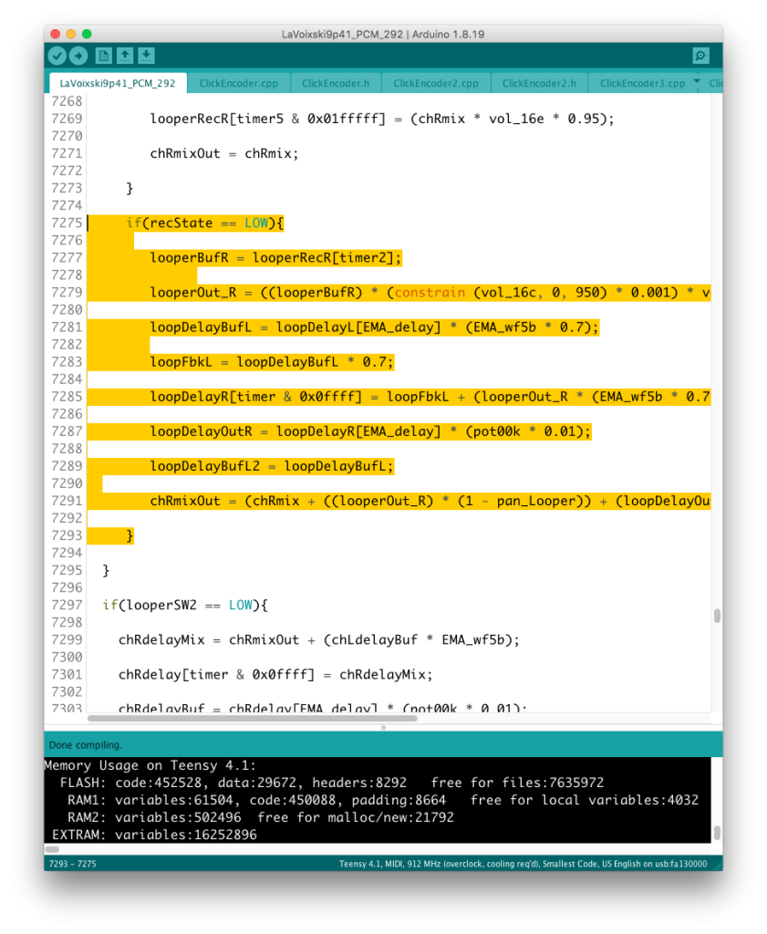The image size is (767, 934).
Task: Click 'chRdelay[timer & 0x0ffff]' line
Action: point(275,674)
